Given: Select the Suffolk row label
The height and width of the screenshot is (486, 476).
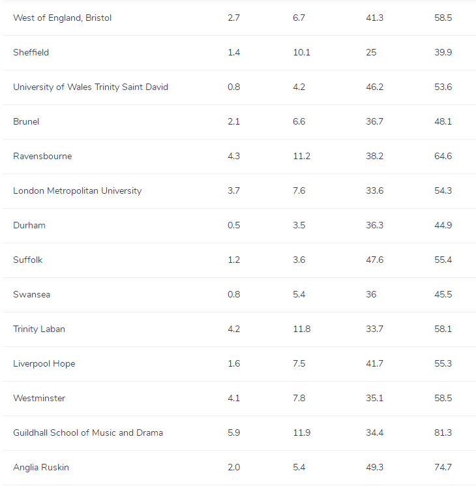Looking at the screenshot, I should (x=27, y=260).
